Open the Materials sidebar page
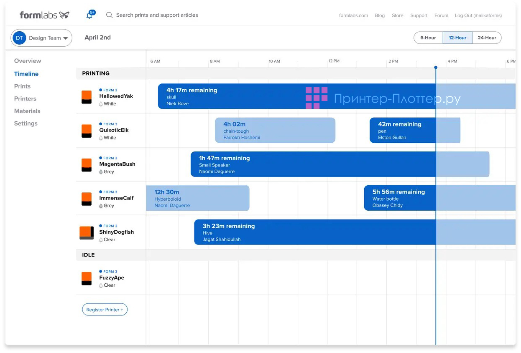The width and height of the screenshot is (521, 353). point(27,111)
